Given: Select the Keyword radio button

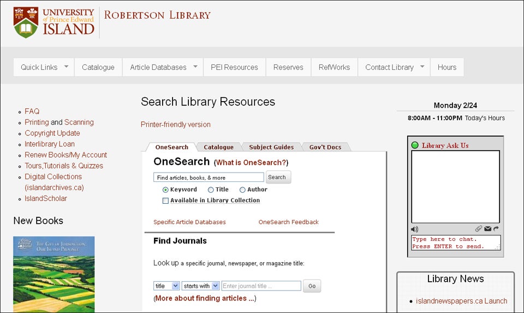Looking at the screenshot, I should 165,190.
